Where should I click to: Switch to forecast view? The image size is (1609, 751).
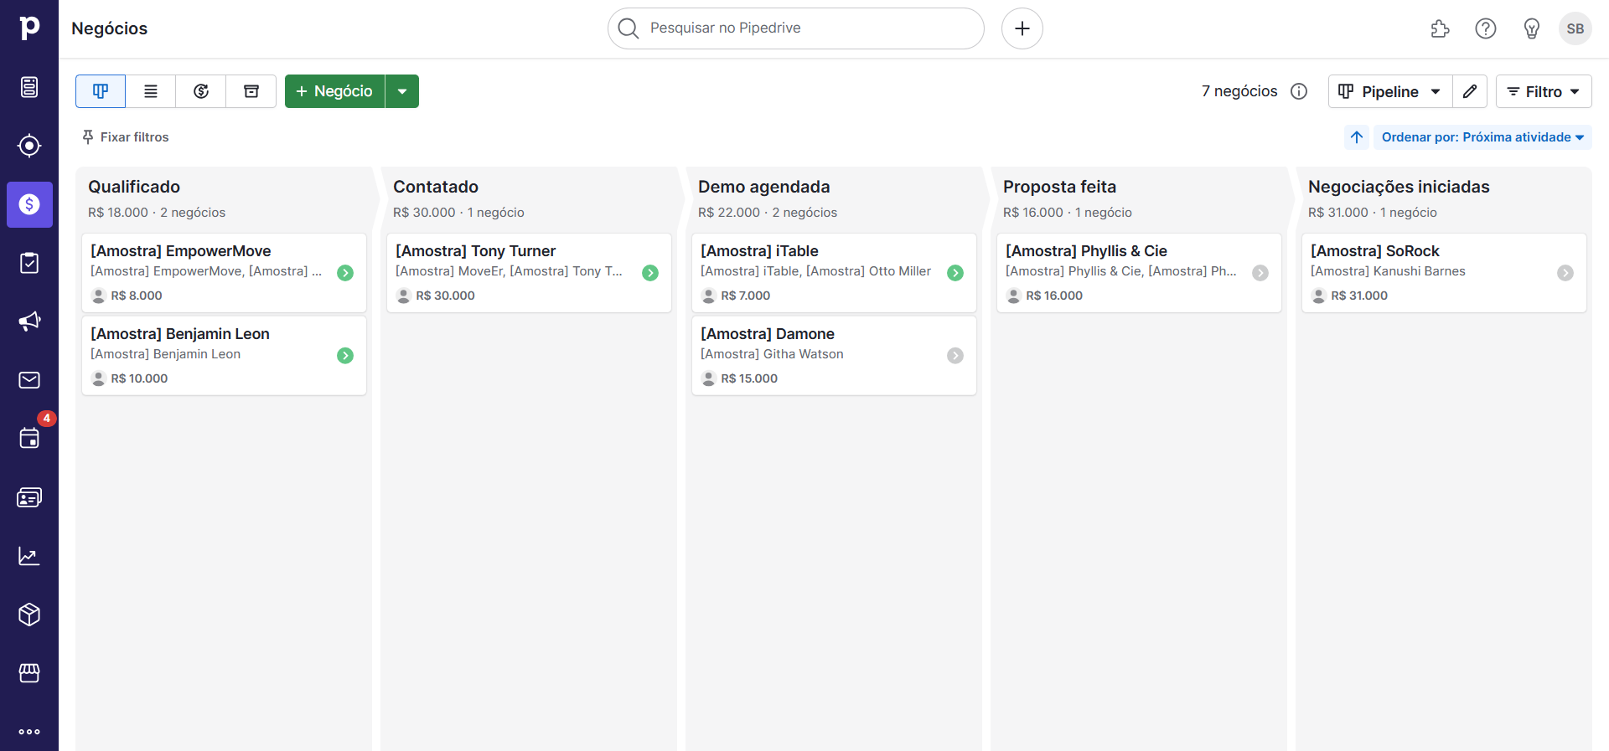coord(201,91)
